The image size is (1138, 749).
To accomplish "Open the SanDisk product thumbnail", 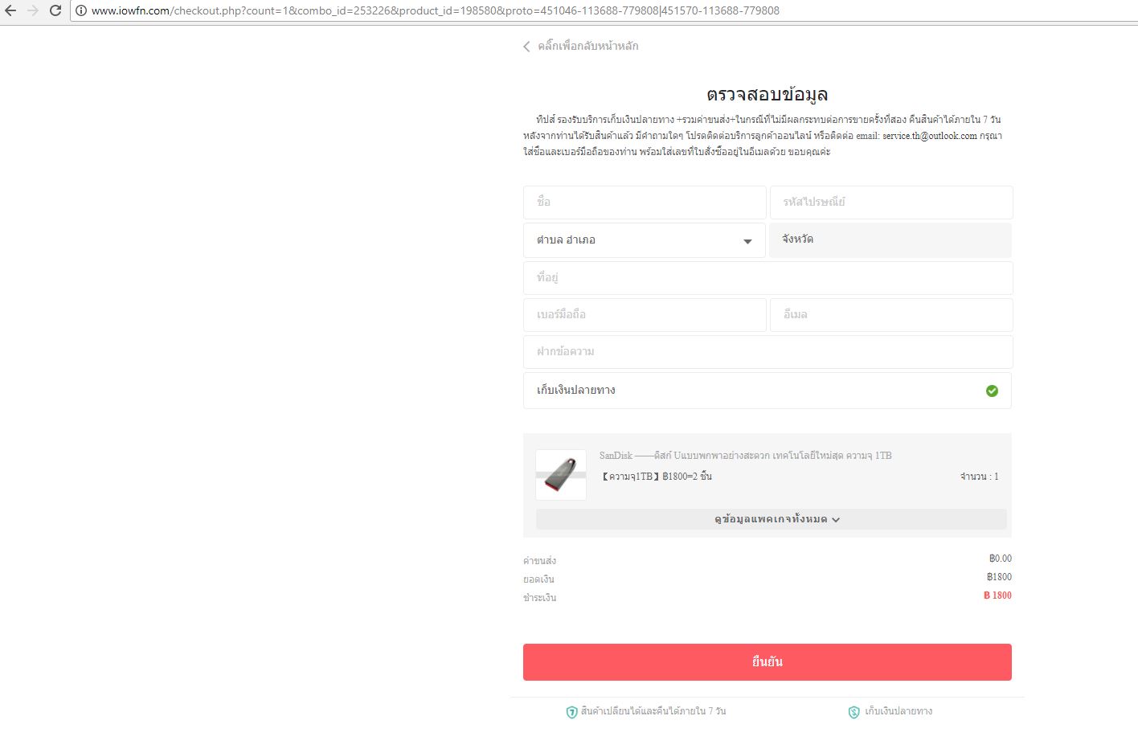I will (561, 475).
